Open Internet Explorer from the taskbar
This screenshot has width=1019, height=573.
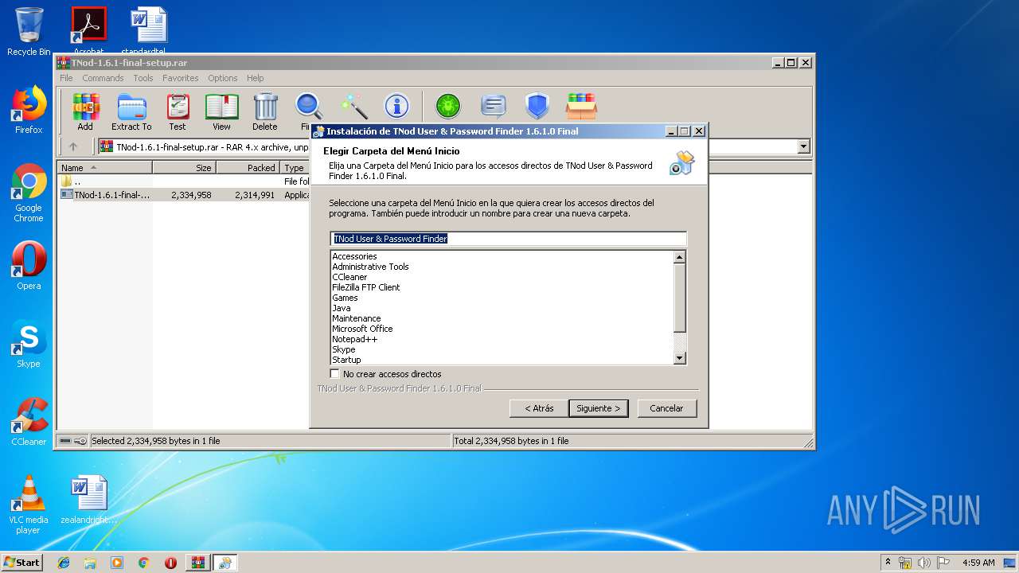click(x=64, y=563)
